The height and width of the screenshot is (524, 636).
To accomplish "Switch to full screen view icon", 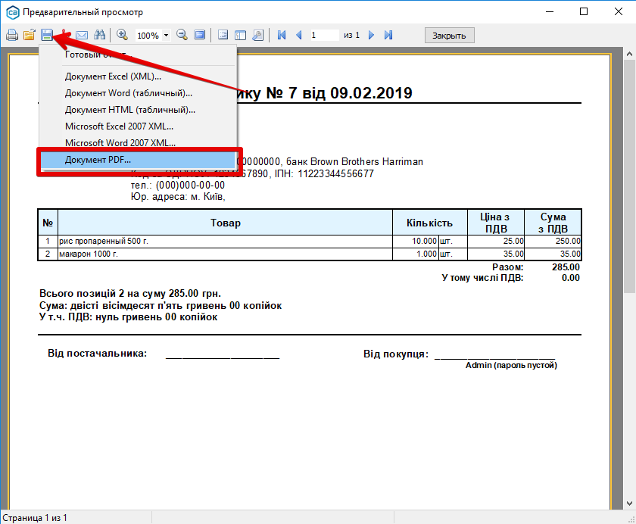I will coord(200,36).
